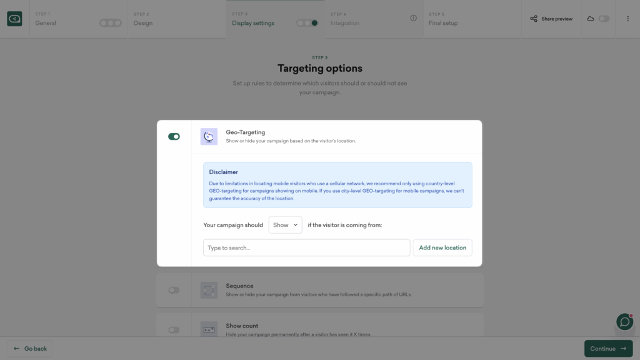Focus the location search input field
The image size is (640, 360).
(306, 248)
